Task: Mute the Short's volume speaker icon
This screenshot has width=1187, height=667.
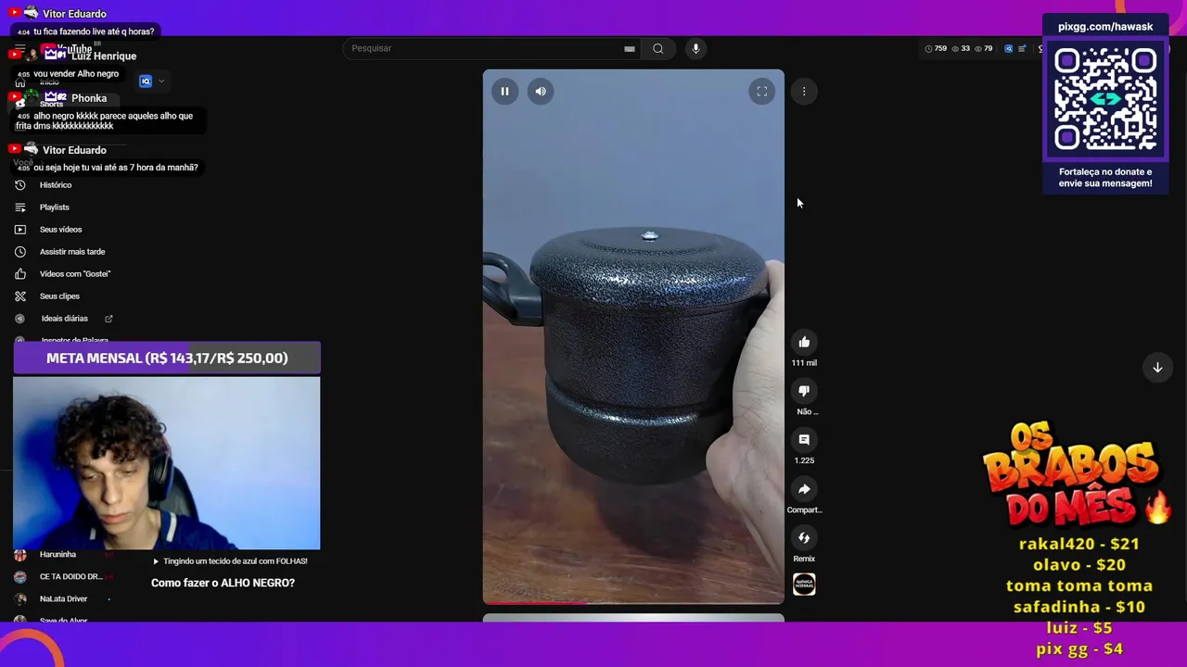Action: (541, 91)
